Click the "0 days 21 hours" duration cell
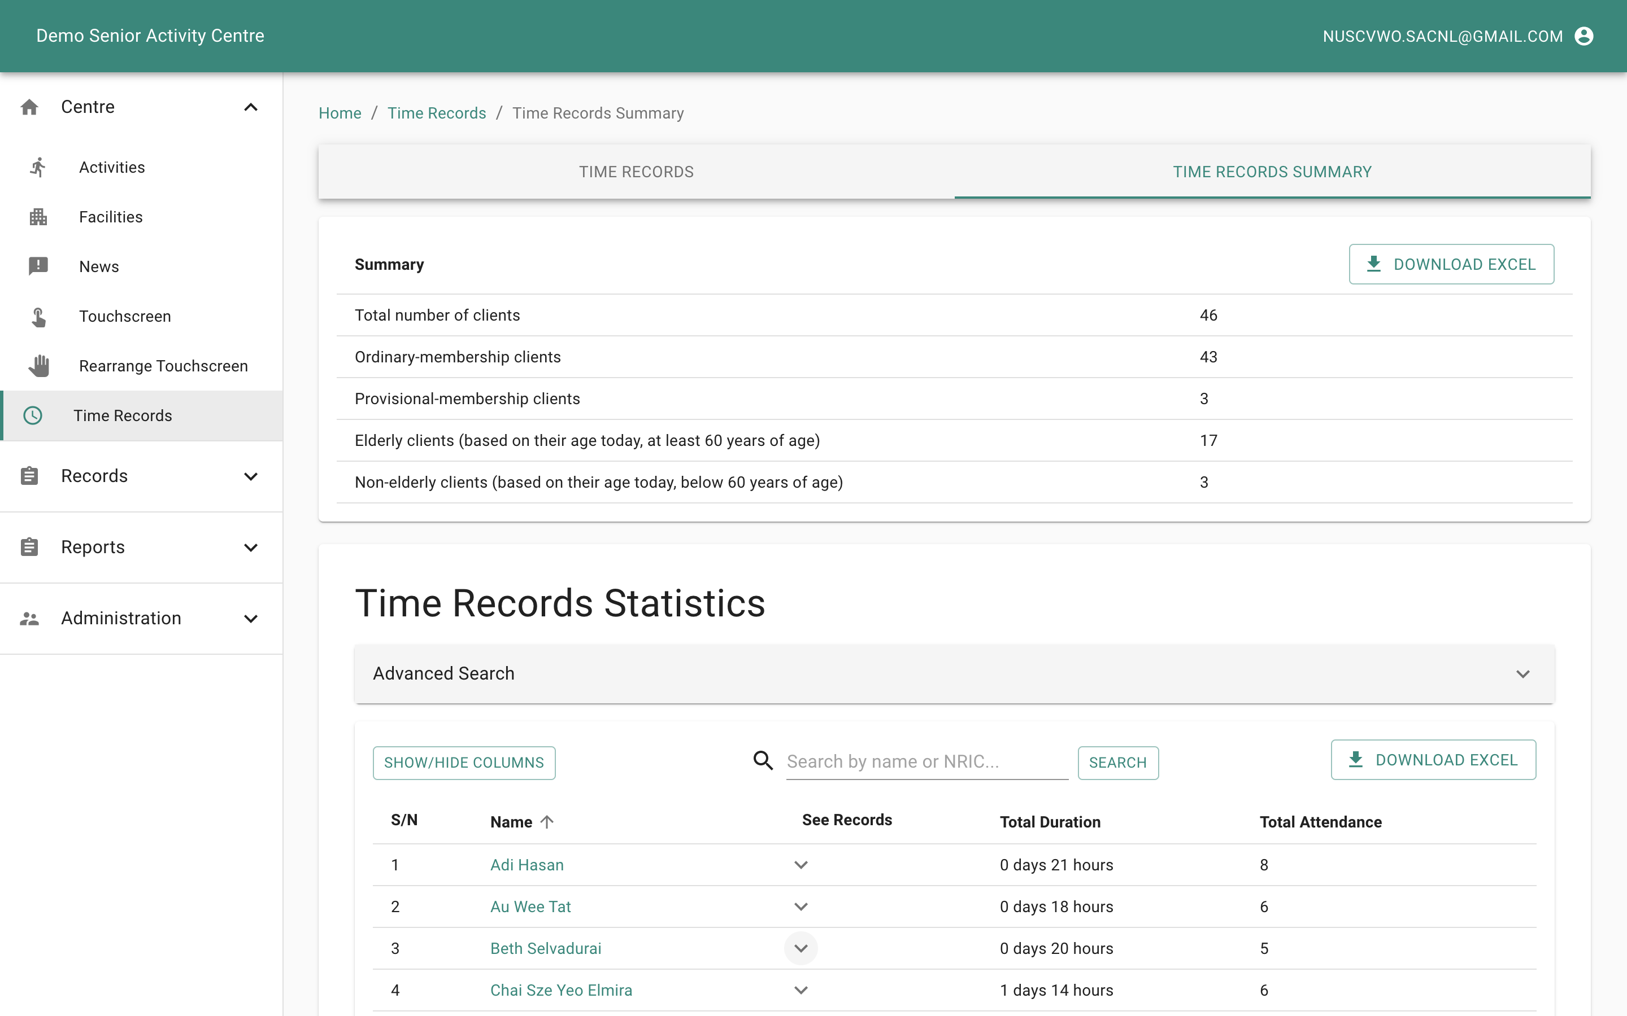 click(1055, 865)
